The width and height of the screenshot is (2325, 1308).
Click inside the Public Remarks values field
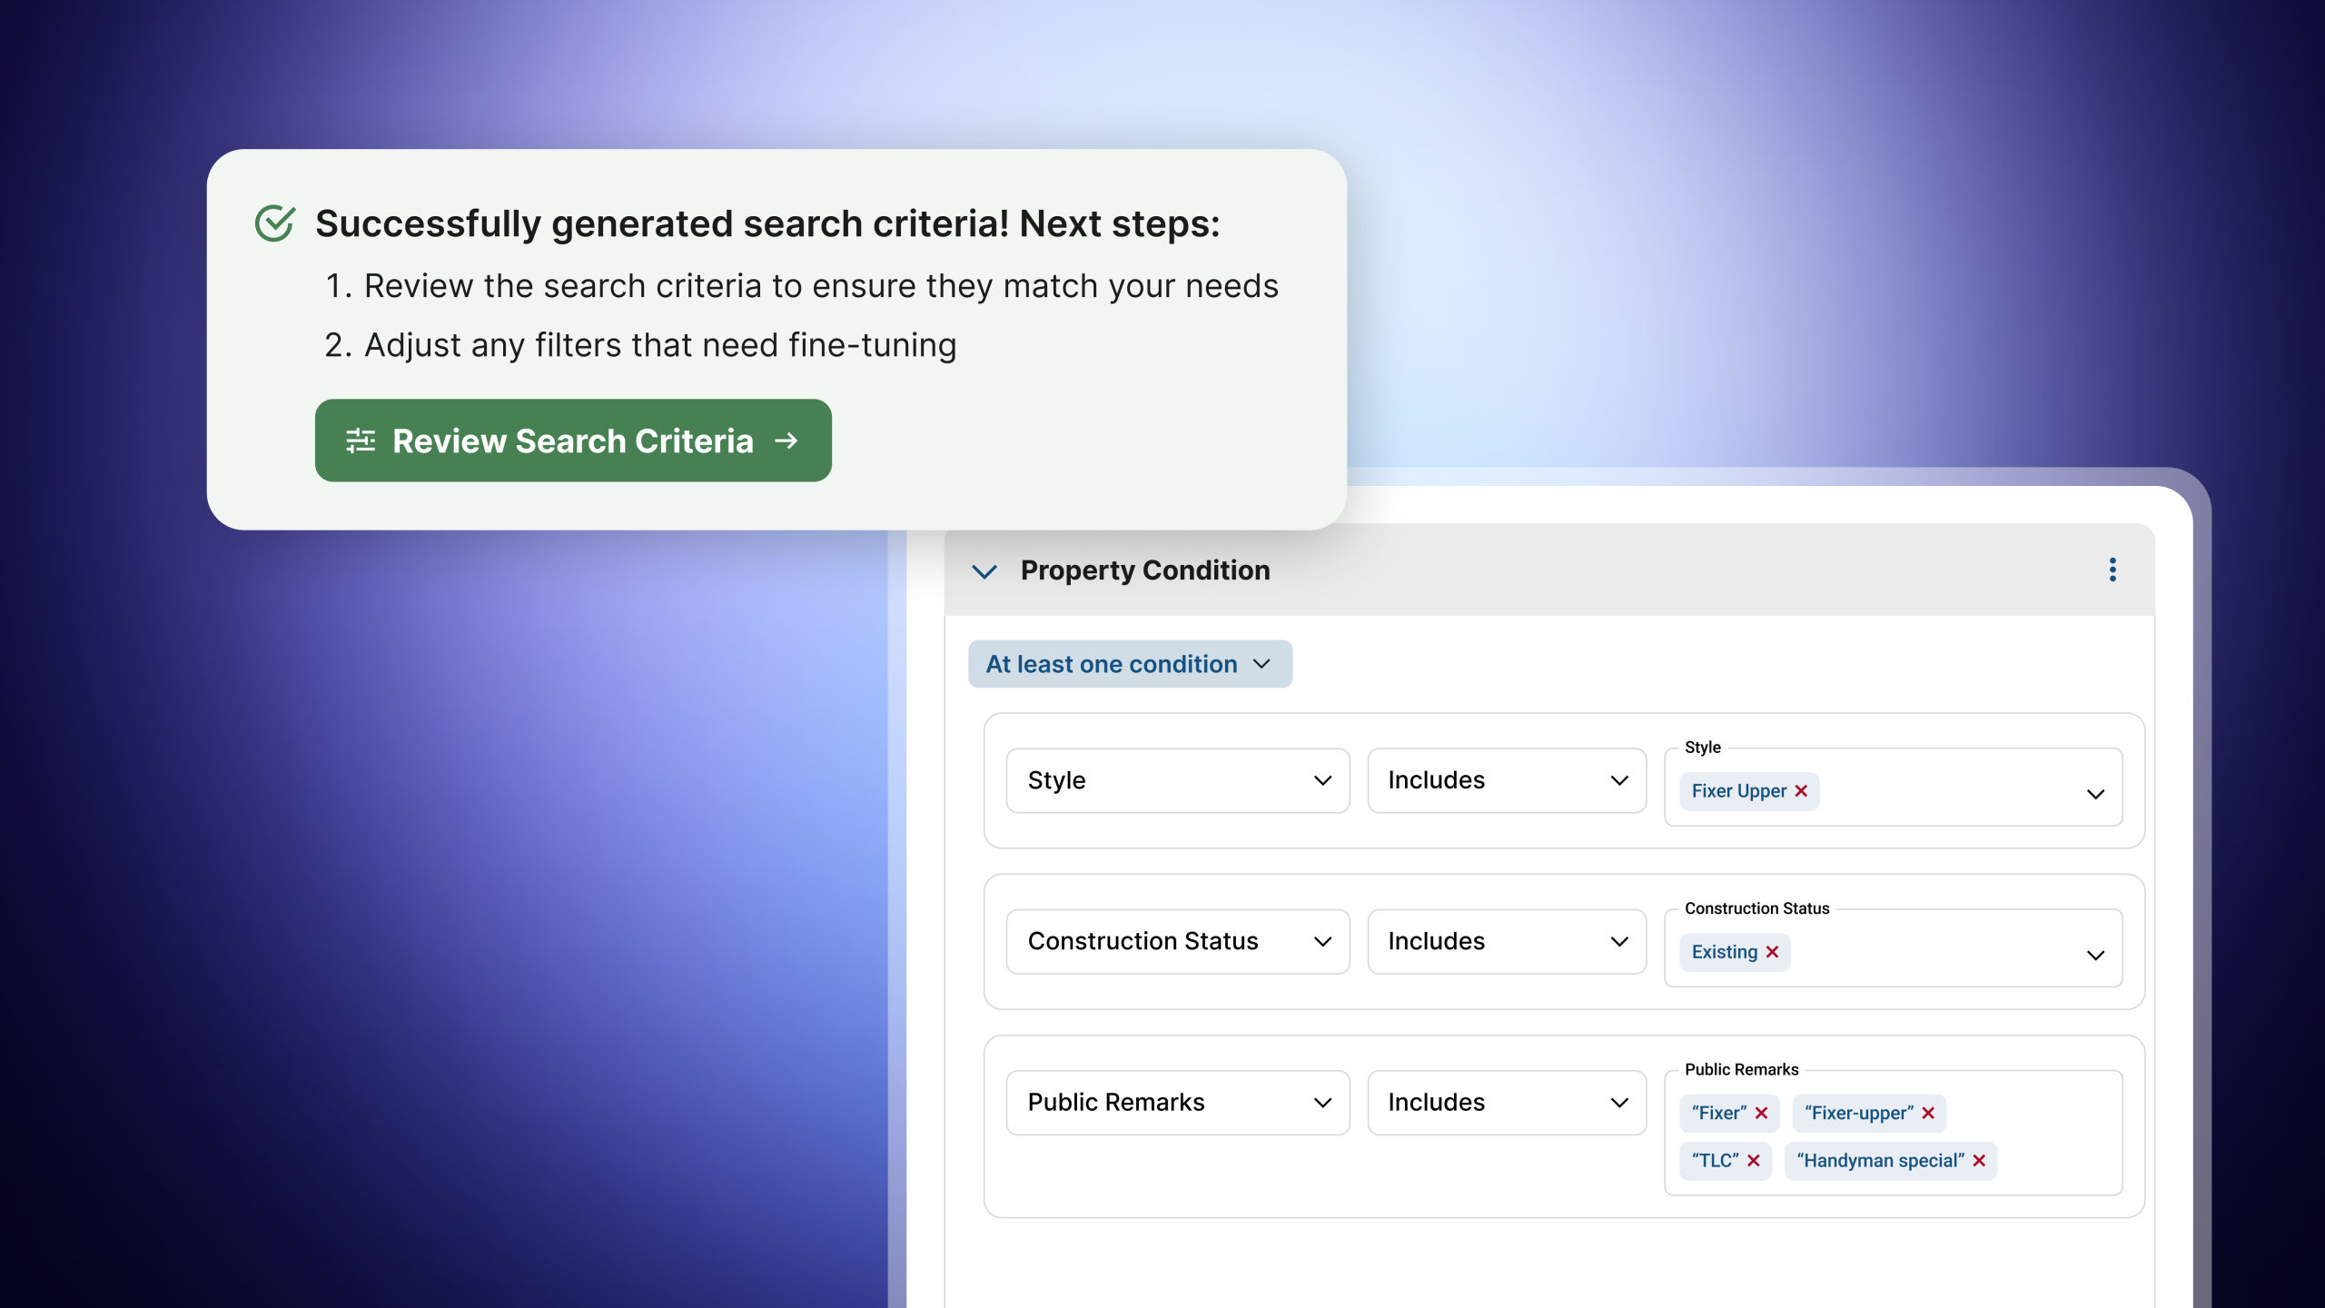click(x=1893, y=1134)
